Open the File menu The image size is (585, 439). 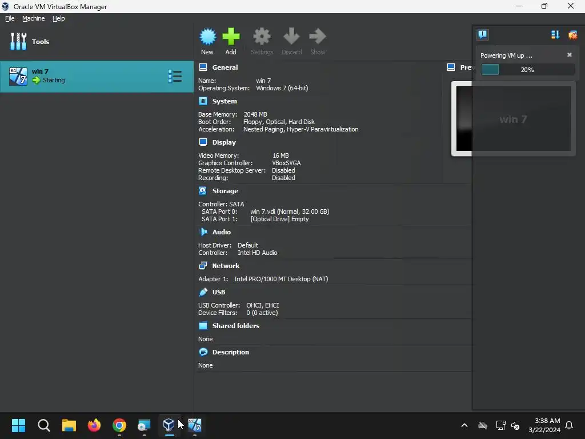pos(10,18)
